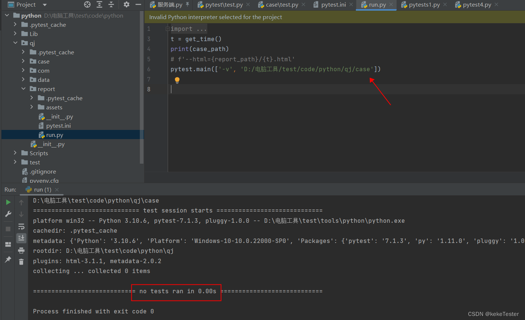The height and width of the screenshot is (320, 525).
Task: Expand the assets folder
Action: tap(32, 107)
